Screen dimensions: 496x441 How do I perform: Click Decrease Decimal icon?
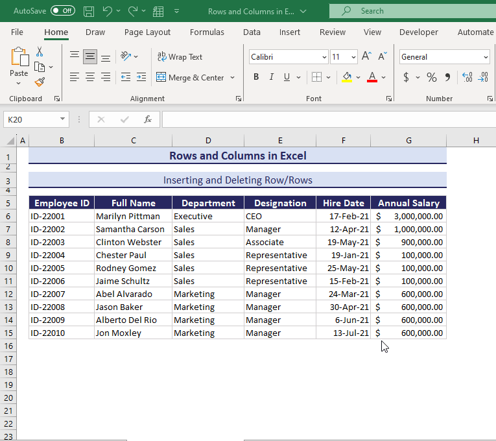pyautogui.click(x=483, y=77)
